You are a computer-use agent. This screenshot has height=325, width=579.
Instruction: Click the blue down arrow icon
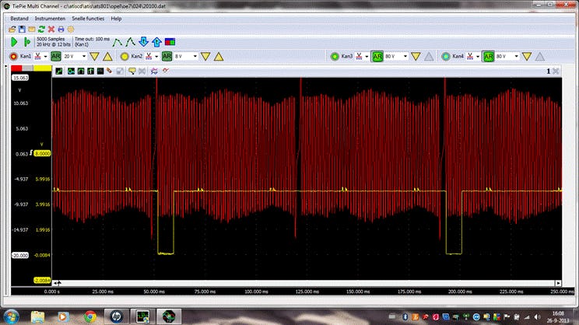click(x=143, y=42)
